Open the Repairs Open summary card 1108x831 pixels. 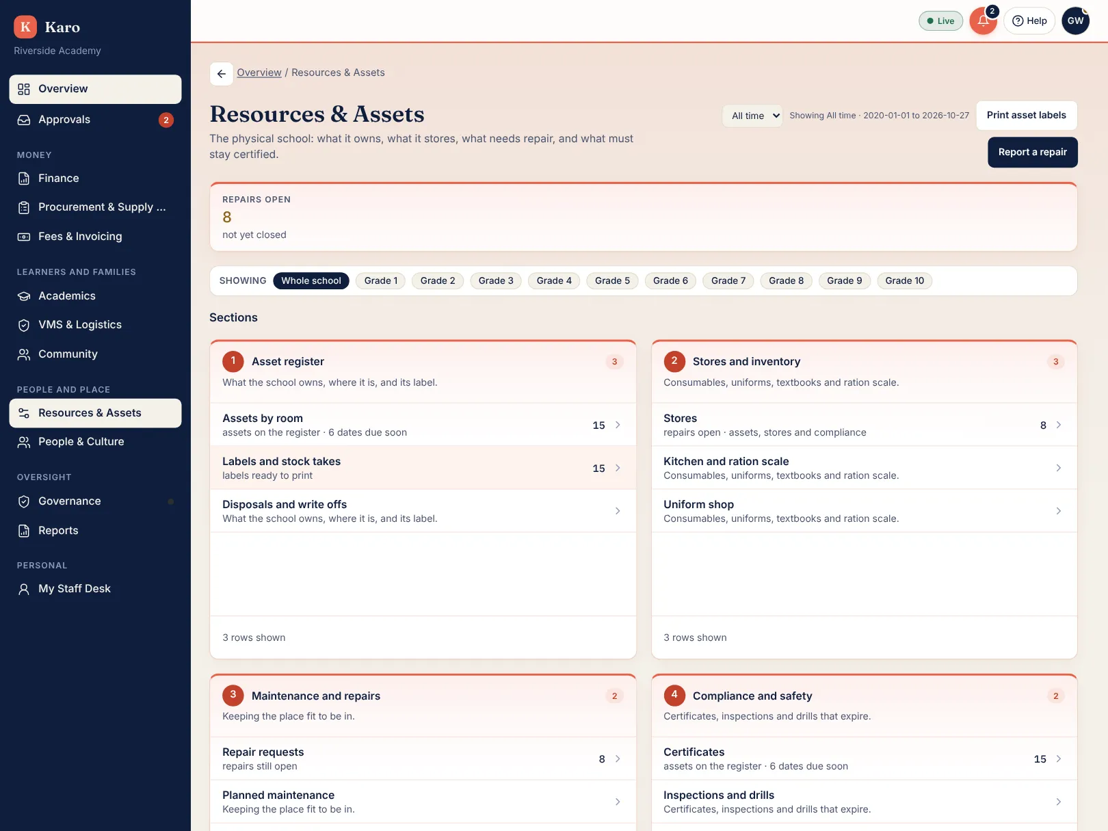(x=643, y=217)
